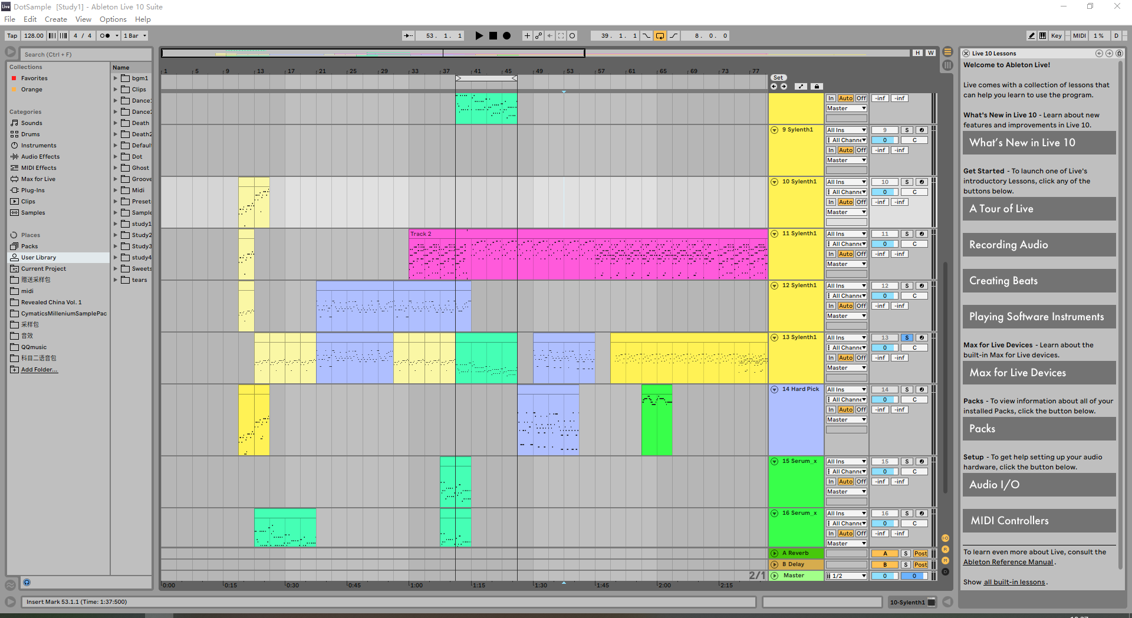
Task: Arm recording on track 9 Sylenth1
Action: click(922, 130)
